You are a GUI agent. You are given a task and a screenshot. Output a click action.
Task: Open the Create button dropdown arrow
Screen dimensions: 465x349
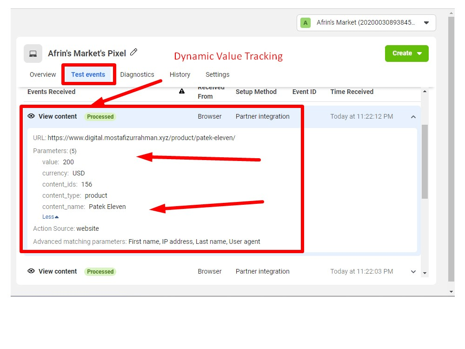(420, 54)
